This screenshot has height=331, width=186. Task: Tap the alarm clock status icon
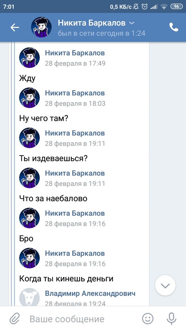(145, 7)
